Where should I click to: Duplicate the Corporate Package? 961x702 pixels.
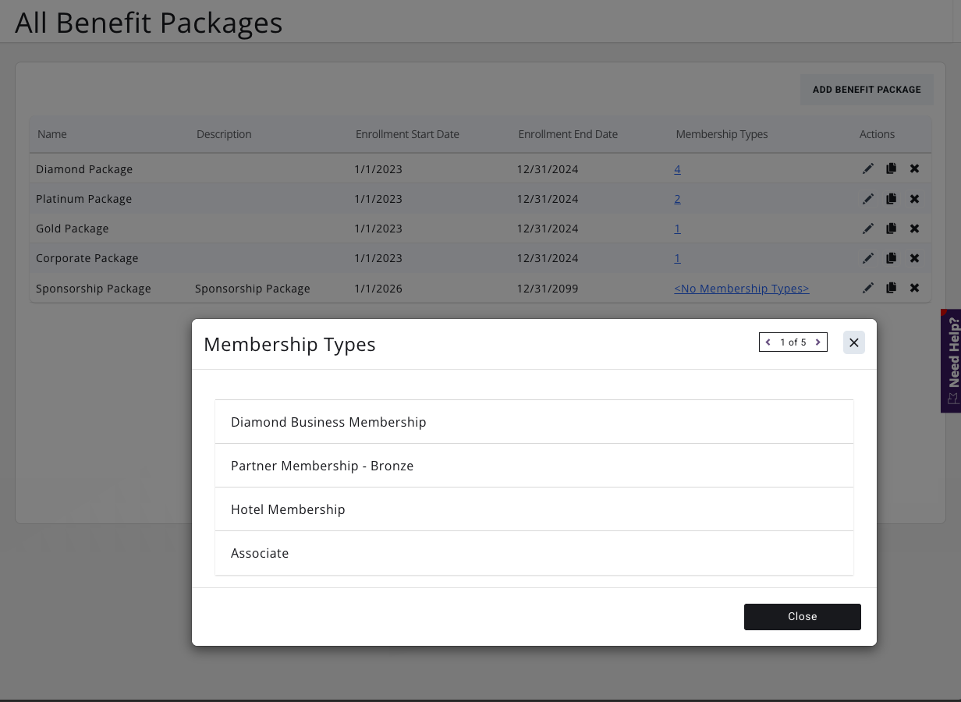coord(891,258)
